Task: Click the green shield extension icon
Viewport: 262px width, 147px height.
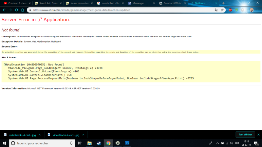Action: pos(236,10)
